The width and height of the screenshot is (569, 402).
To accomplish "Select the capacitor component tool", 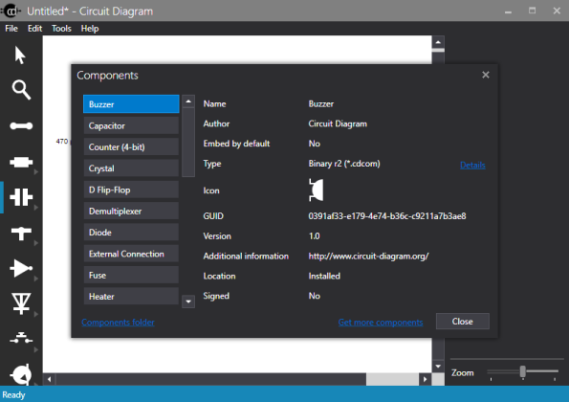I will tap(21, 197).
